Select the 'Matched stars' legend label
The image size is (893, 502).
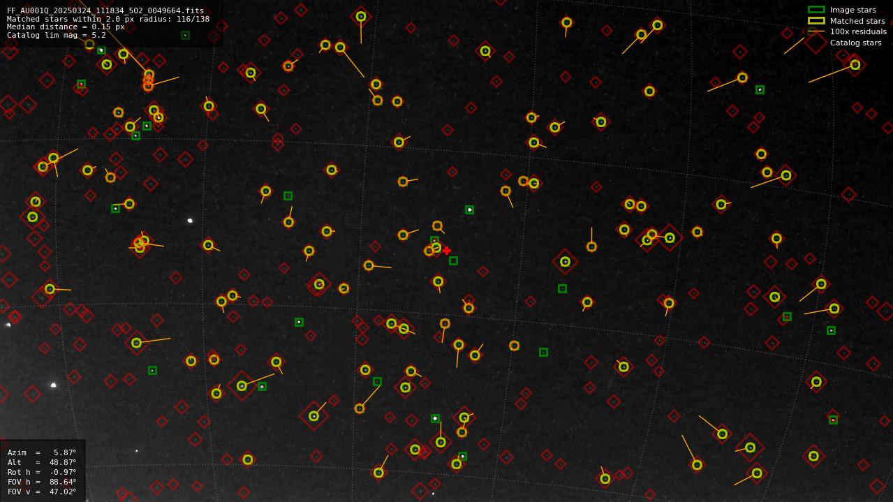pos(857,21)
